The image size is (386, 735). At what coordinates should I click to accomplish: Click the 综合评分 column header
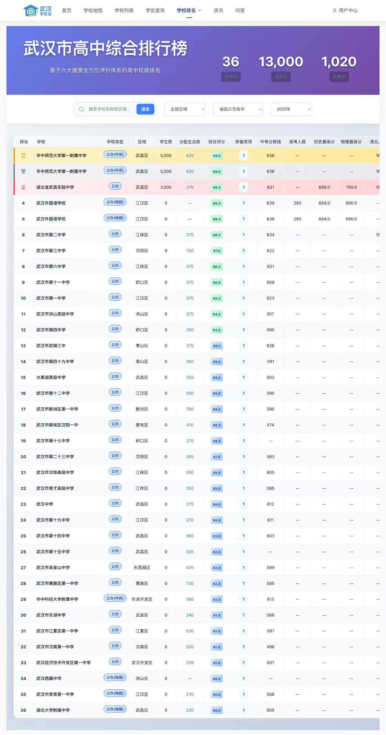tap(217, 142)
